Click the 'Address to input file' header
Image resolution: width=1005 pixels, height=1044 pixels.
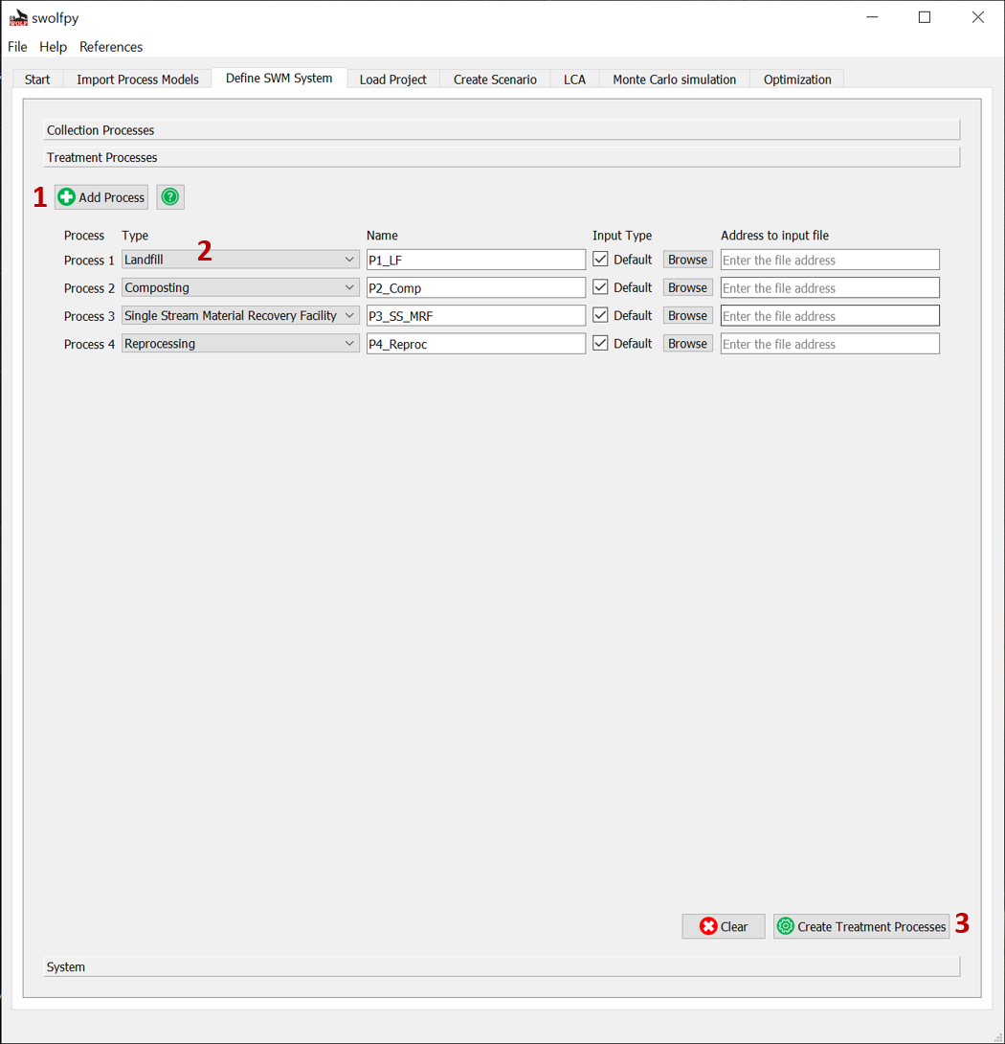(774, 235)
